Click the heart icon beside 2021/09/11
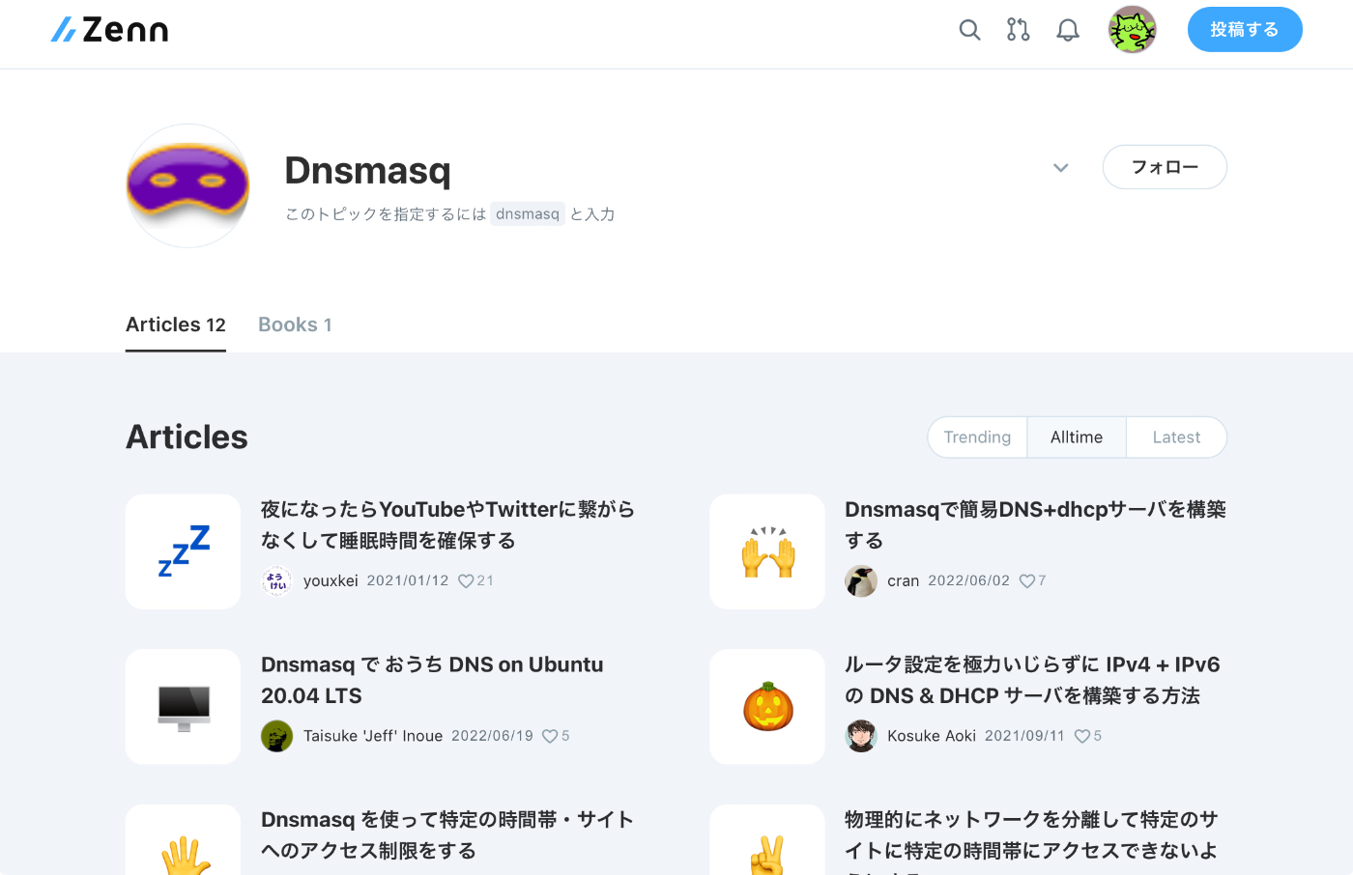The height and width of the screenshot is (875, 1353). pyautogui.click(x=1082, y=736)
